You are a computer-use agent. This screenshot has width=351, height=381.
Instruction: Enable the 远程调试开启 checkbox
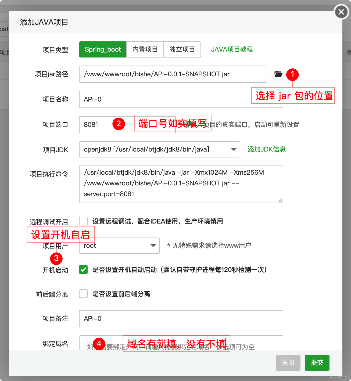tap(83, 221)
